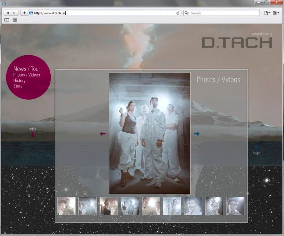Screen dimensions: 284x236
Task: Click the magenta down arrow under 'click'
Action: coord(33,134)
